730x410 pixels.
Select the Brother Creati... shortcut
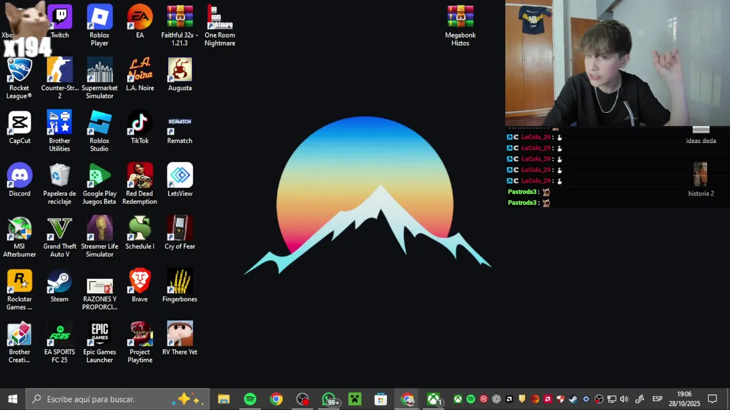(x=19, y=343)
